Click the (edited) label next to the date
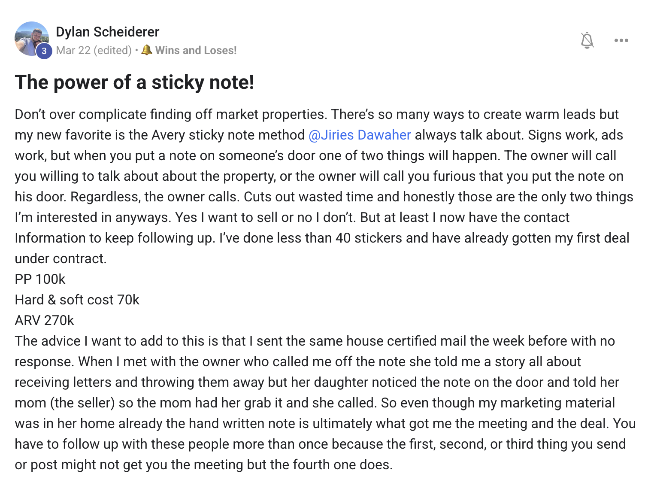This screenshot has height=480, width=654. pos(112,50)
